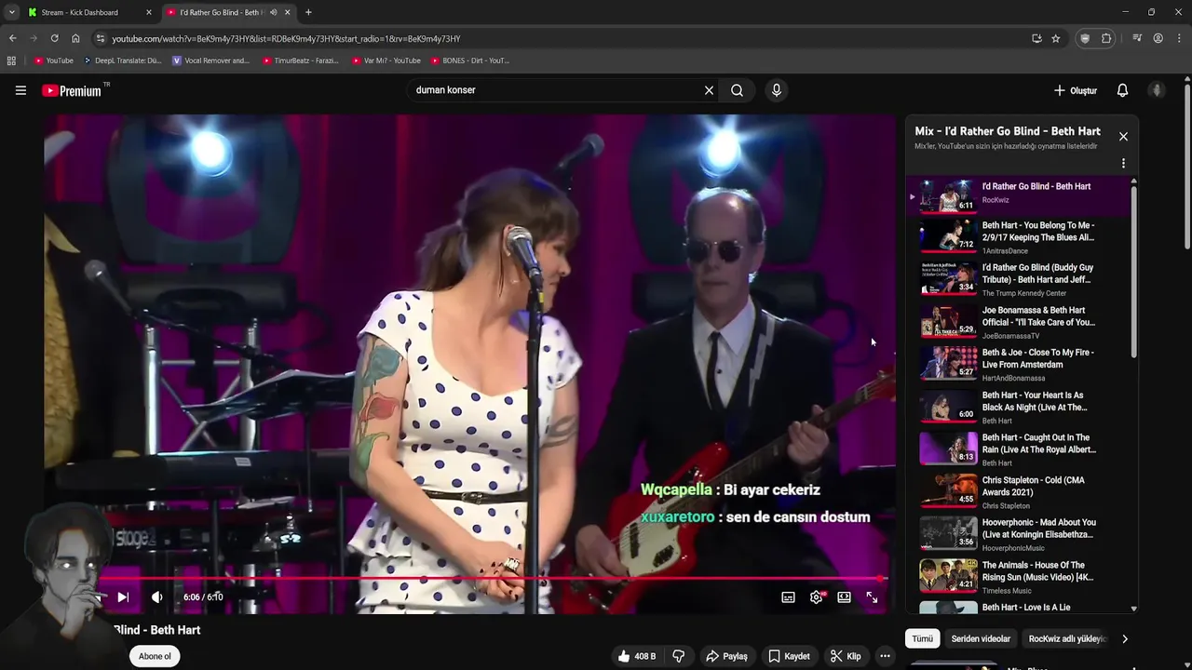Play Joe Bonamassa & Beth Hart I'll Take Care of You
The image size is (1192, 670).
click(1018, 322)
